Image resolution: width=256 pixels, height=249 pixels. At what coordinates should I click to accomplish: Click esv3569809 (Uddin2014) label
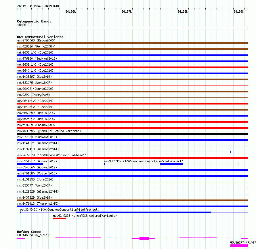36,113
